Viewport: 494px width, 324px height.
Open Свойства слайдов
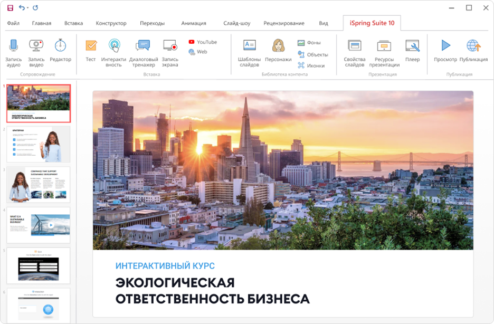355,53
